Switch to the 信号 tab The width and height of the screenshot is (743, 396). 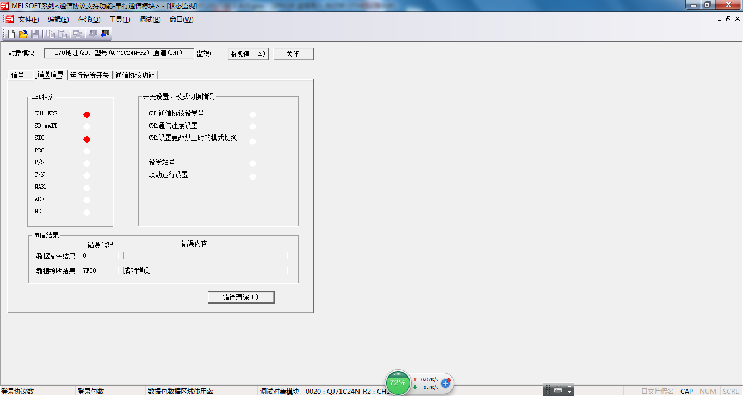click(18, 75)
